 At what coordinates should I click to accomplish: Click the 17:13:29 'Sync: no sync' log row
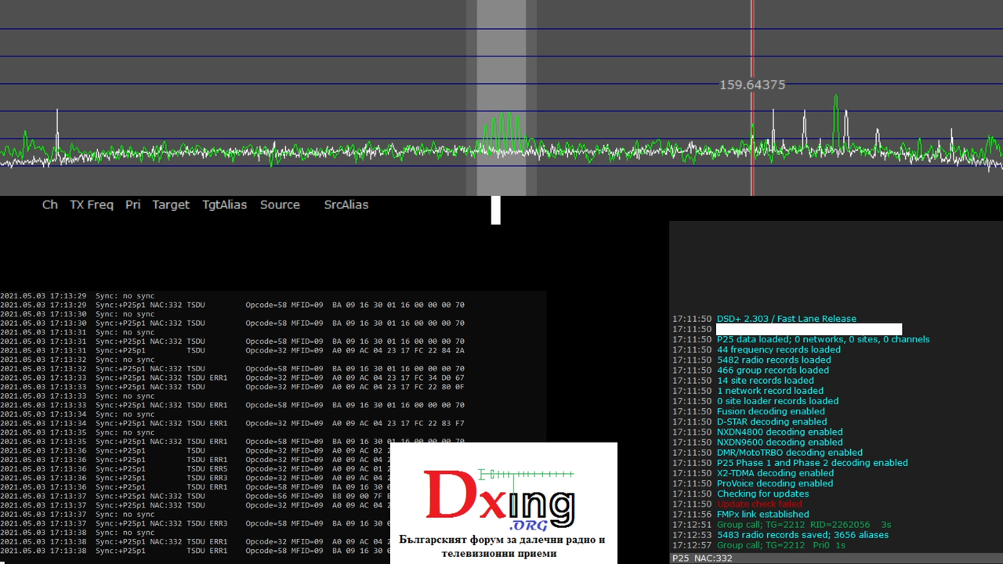(x=78, y=296)
